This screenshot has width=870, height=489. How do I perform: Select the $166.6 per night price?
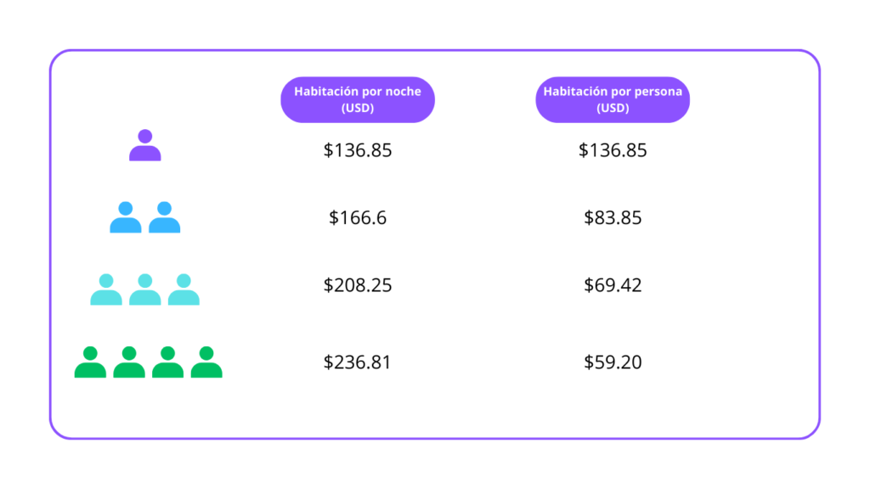(x=358, y=218)
